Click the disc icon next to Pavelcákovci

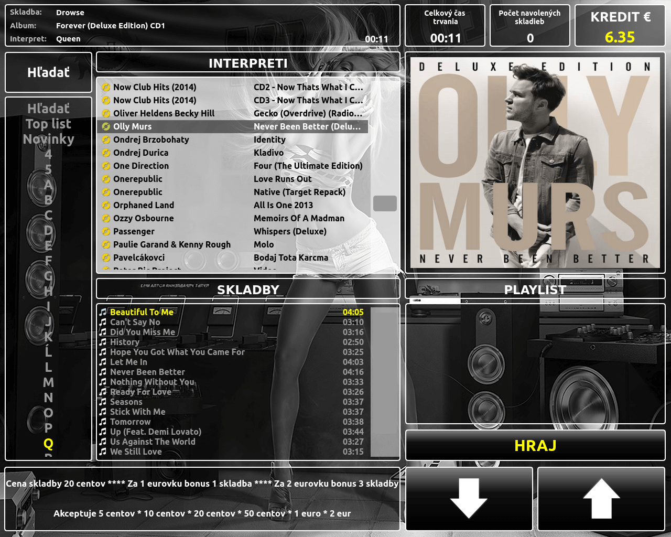tap(106, 257)
